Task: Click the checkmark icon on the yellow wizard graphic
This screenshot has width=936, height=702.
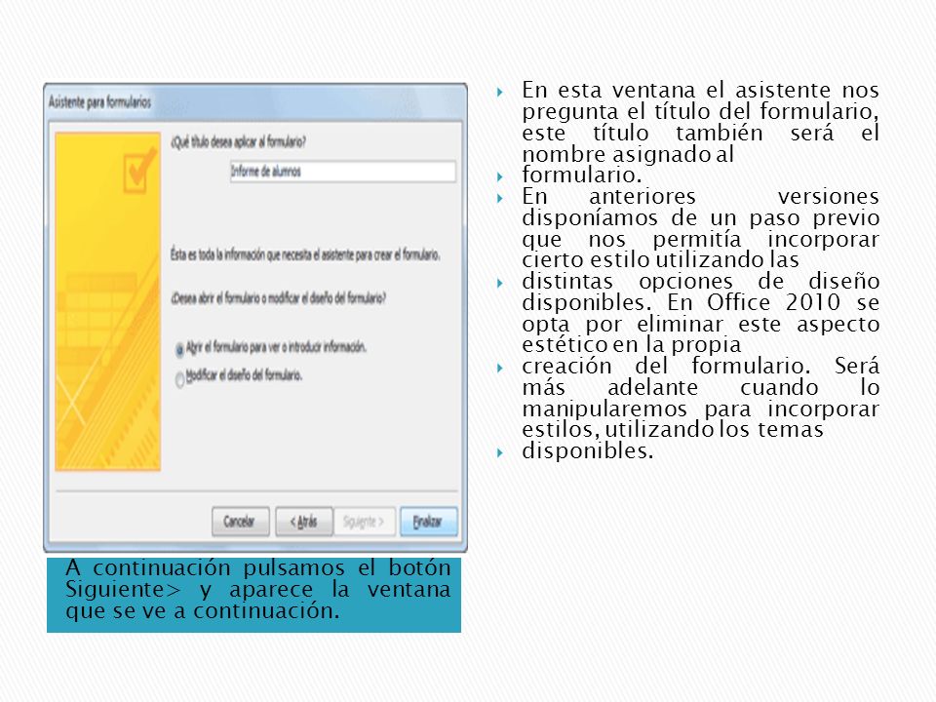Action: pyautogui.click(x=138, y=172)
